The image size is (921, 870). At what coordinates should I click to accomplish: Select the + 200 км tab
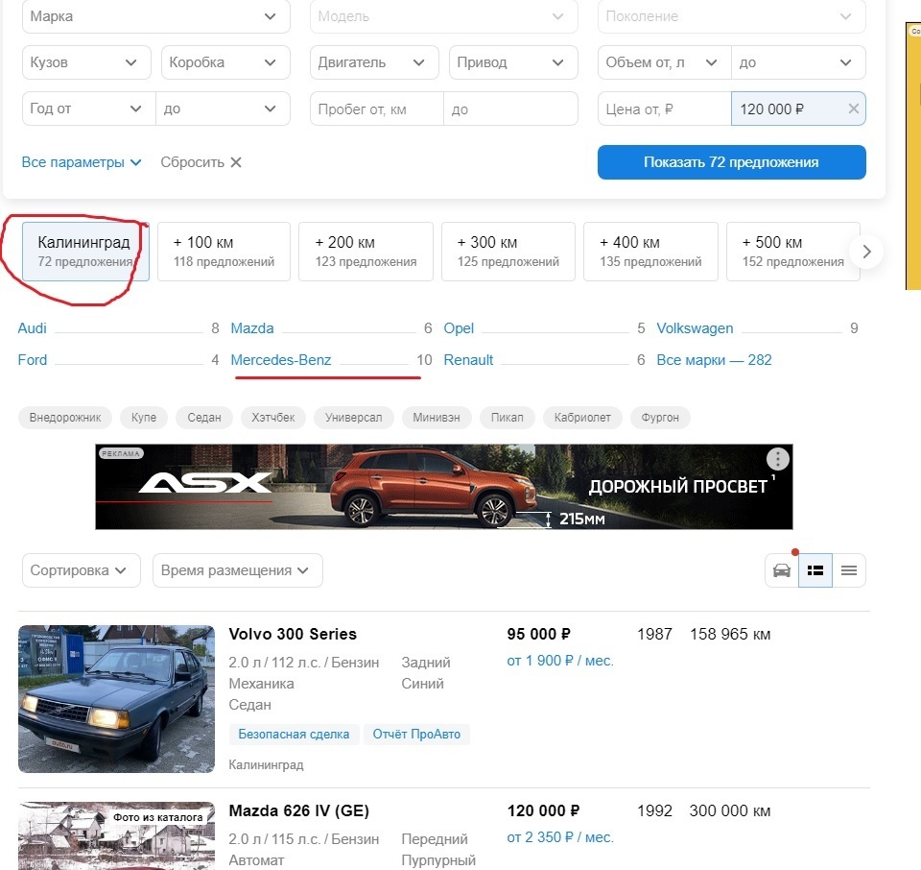(366, 252)
